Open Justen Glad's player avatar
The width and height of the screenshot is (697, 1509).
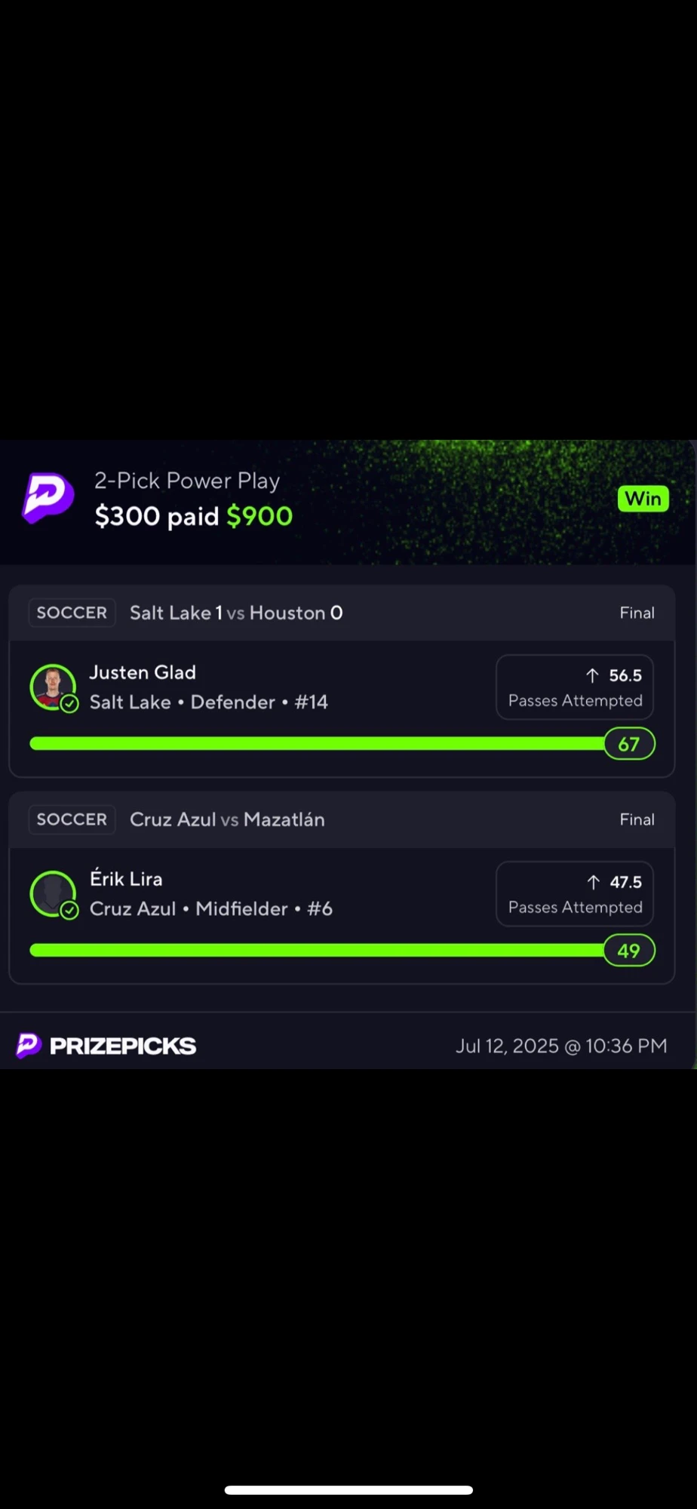pyautogui.click(x=52, y=687)
